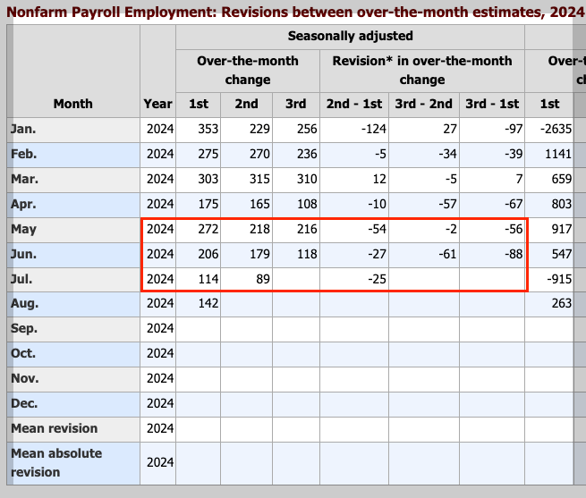Viewport: 586px width, 498px height.
Task: Click the '3rd - 2nd' column header
Action: [x=423, y=104]
